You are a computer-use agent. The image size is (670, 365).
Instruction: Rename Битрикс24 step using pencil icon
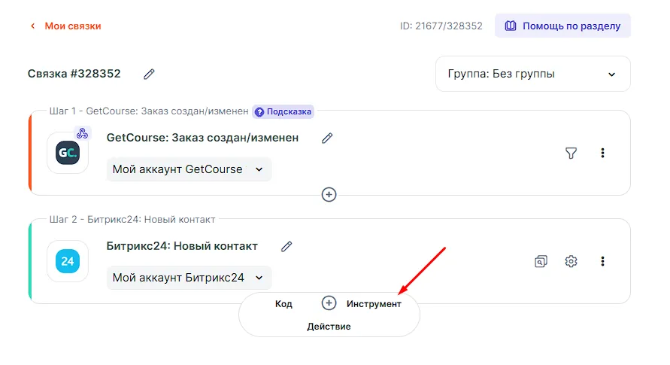tap(286, 246)
